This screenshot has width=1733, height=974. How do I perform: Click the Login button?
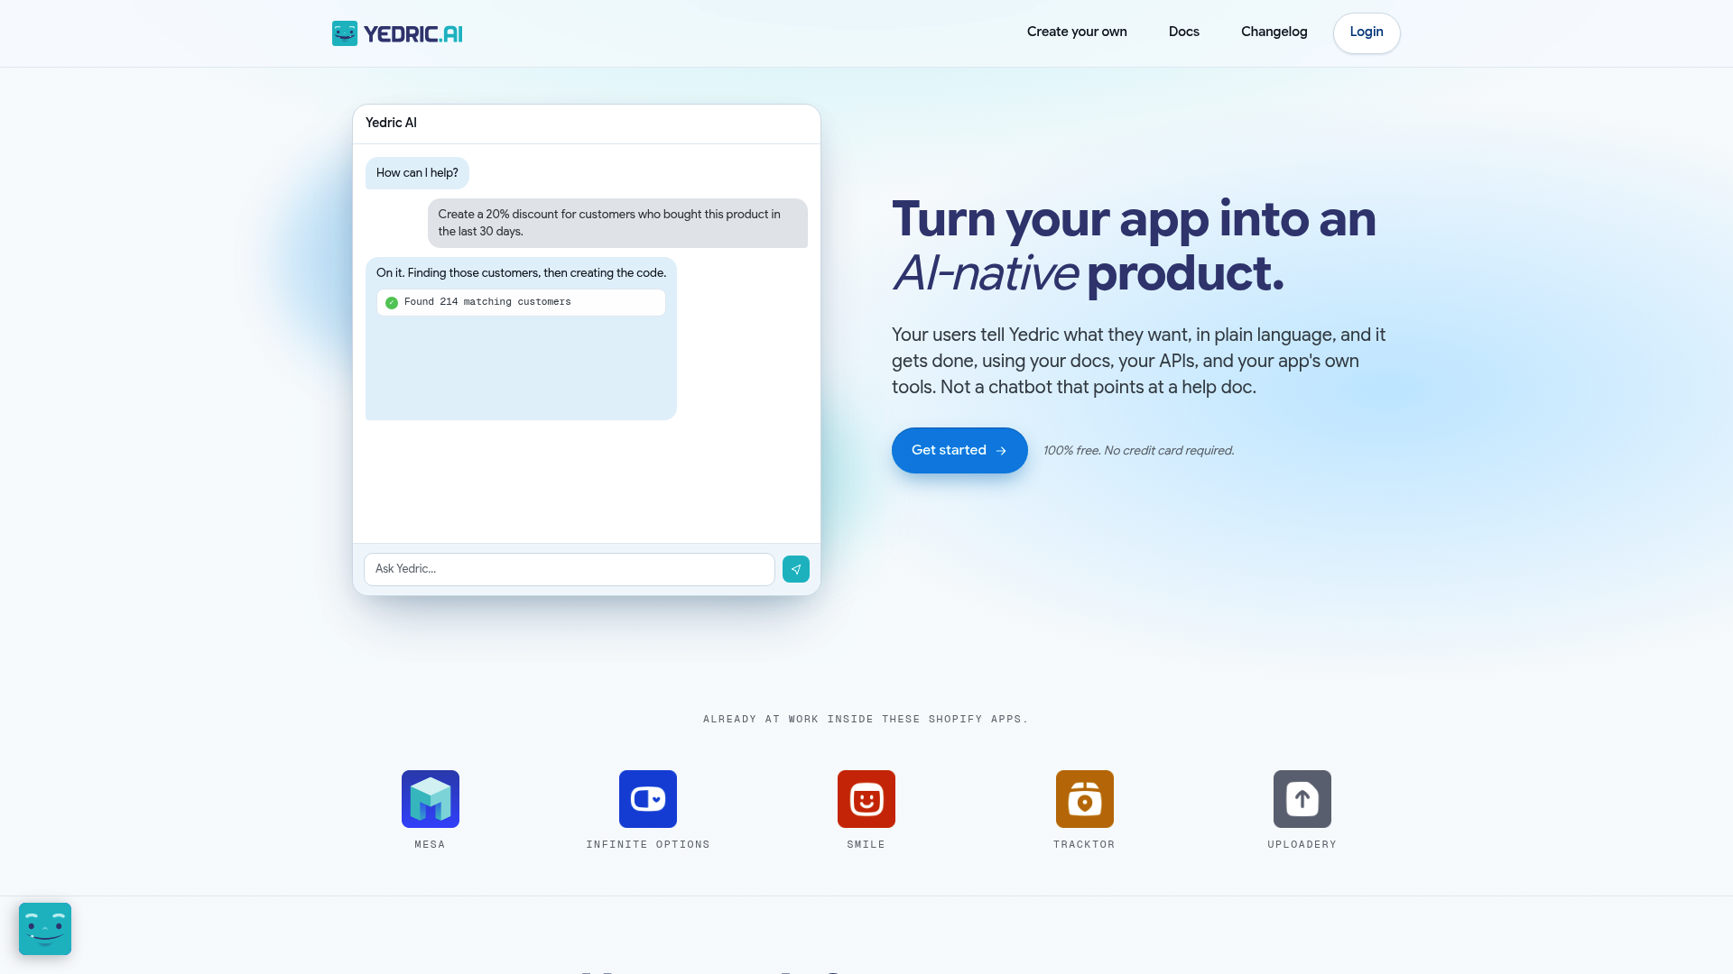tap(1367, 32)
